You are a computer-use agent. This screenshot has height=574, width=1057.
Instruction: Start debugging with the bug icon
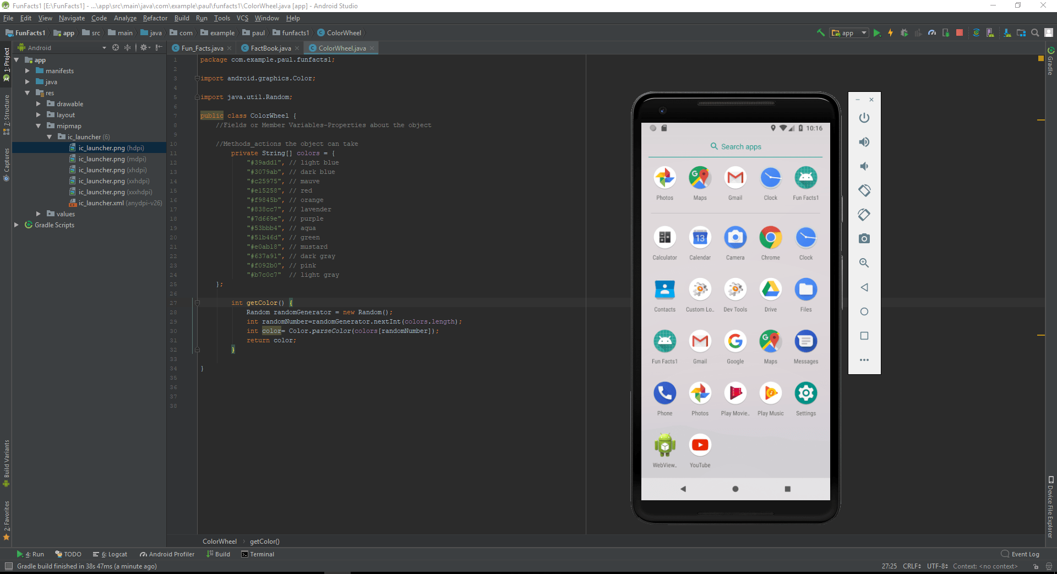tap(904, 33)
